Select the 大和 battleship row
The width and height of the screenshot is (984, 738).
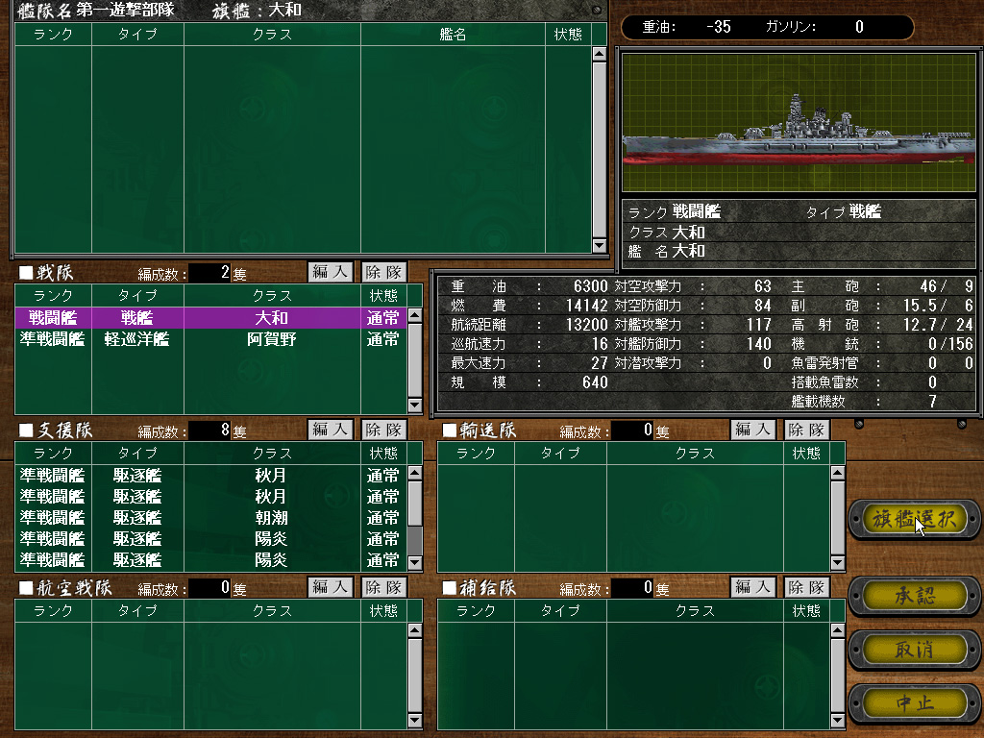[210, 318]
